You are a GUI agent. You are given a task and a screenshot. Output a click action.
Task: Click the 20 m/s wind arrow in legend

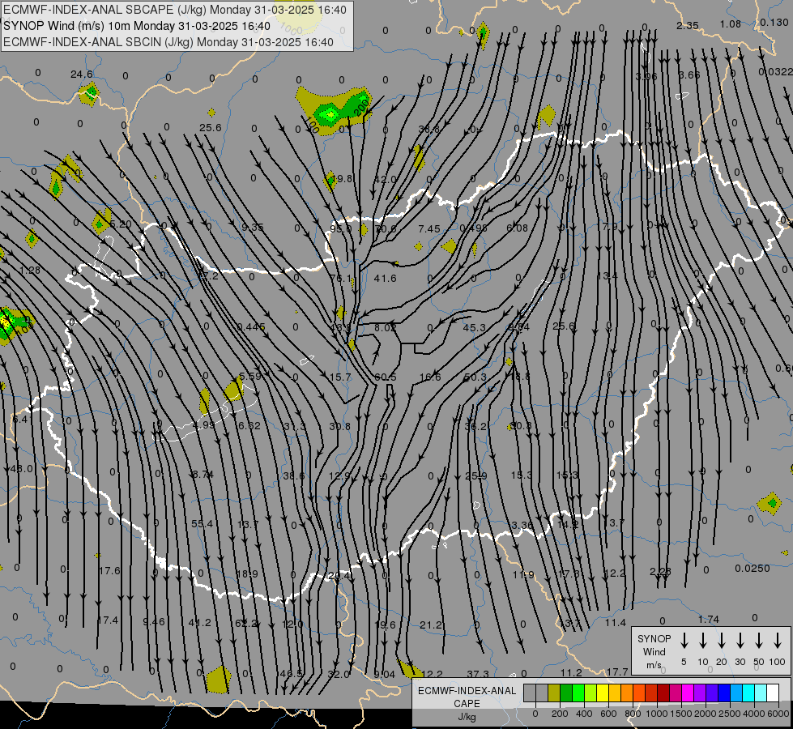coord(721,640)
